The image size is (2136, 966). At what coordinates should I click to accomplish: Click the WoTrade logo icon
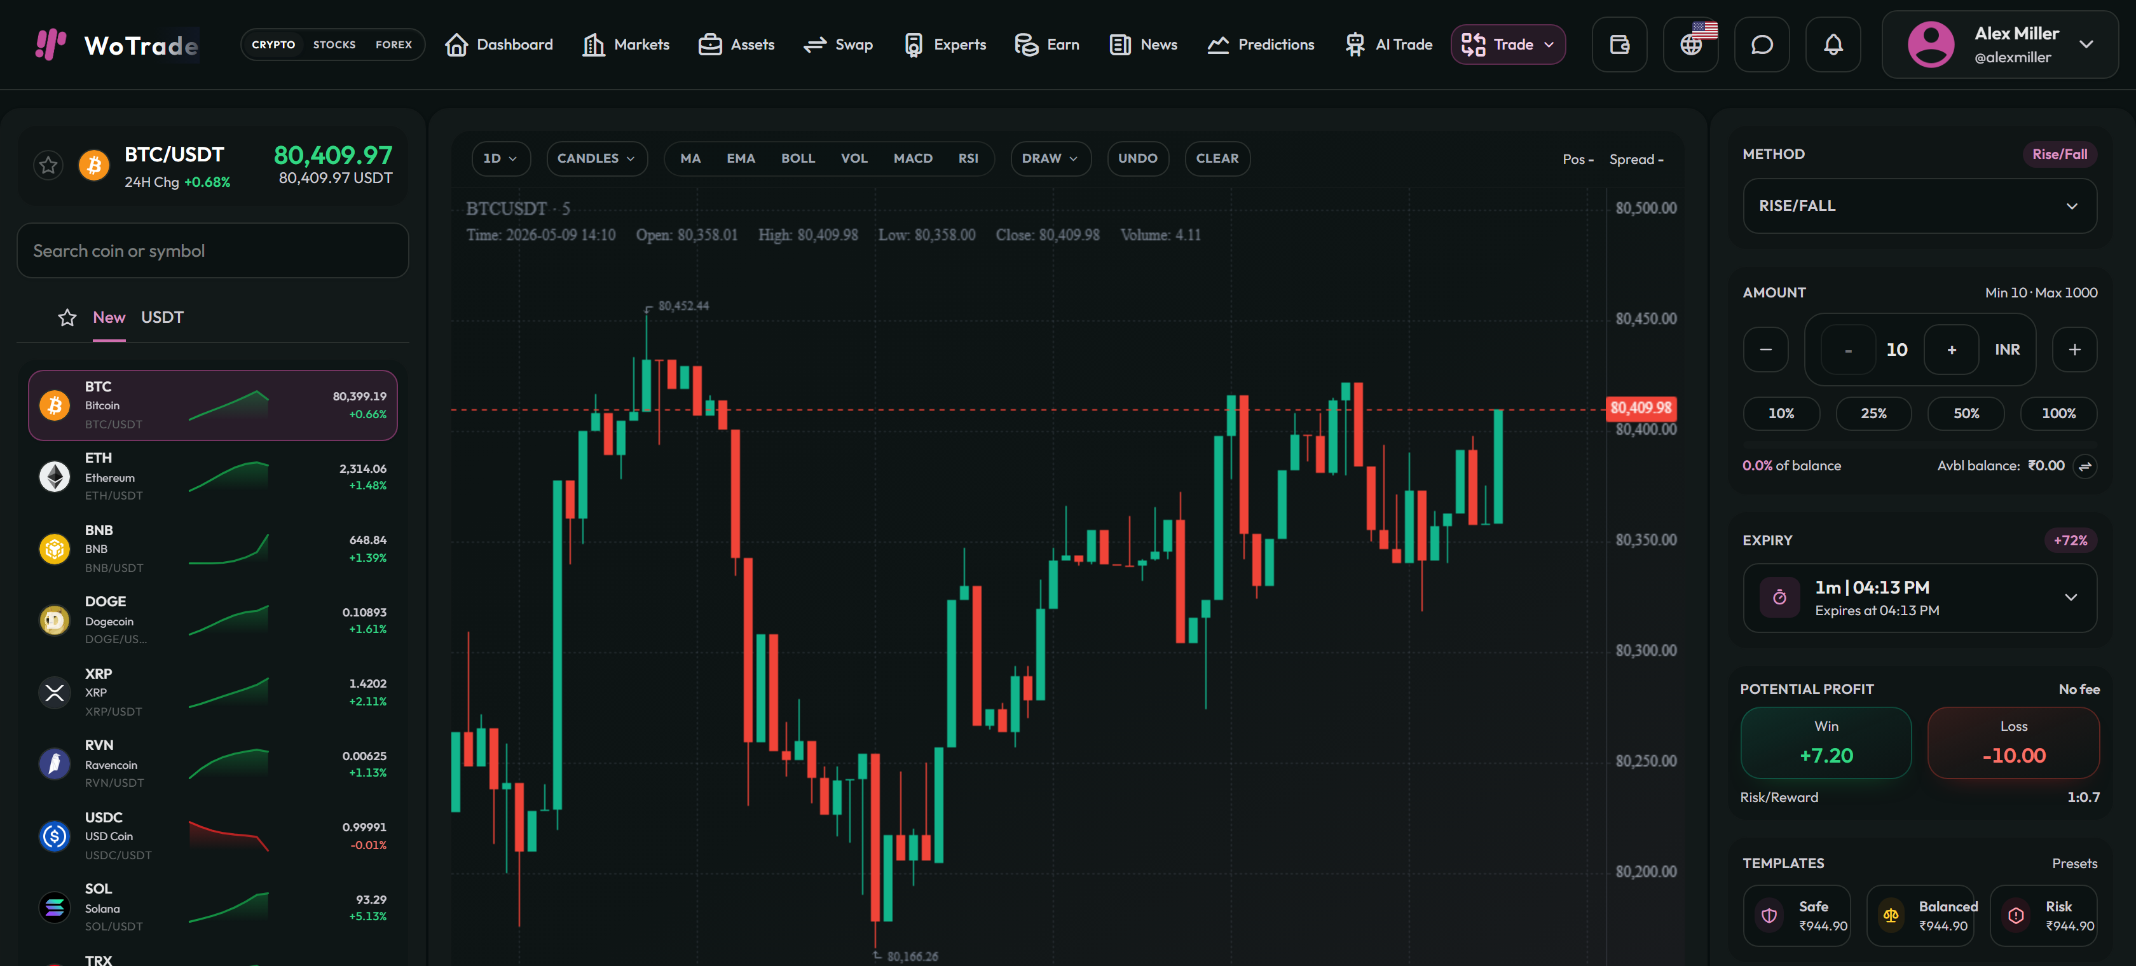pos(51,44)
